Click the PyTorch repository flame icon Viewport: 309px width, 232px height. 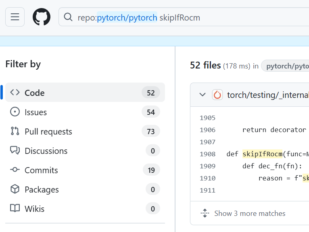tap(217, 95)
